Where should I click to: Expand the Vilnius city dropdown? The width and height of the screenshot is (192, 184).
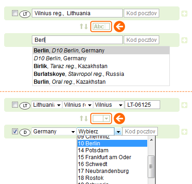pos(109,105)
